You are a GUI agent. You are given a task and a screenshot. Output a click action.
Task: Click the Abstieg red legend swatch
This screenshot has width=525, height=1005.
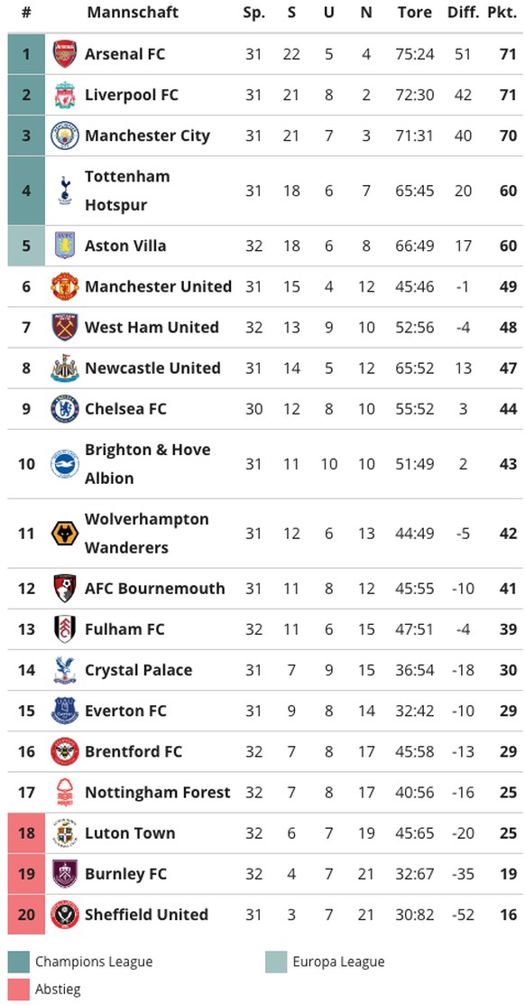tap(19, 990)
